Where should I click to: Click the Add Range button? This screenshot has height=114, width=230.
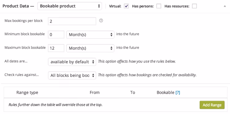coord(212,105)
